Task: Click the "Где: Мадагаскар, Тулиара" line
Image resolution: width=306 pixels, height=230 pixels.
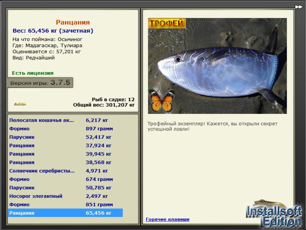Action: click(x=47, y=45)
